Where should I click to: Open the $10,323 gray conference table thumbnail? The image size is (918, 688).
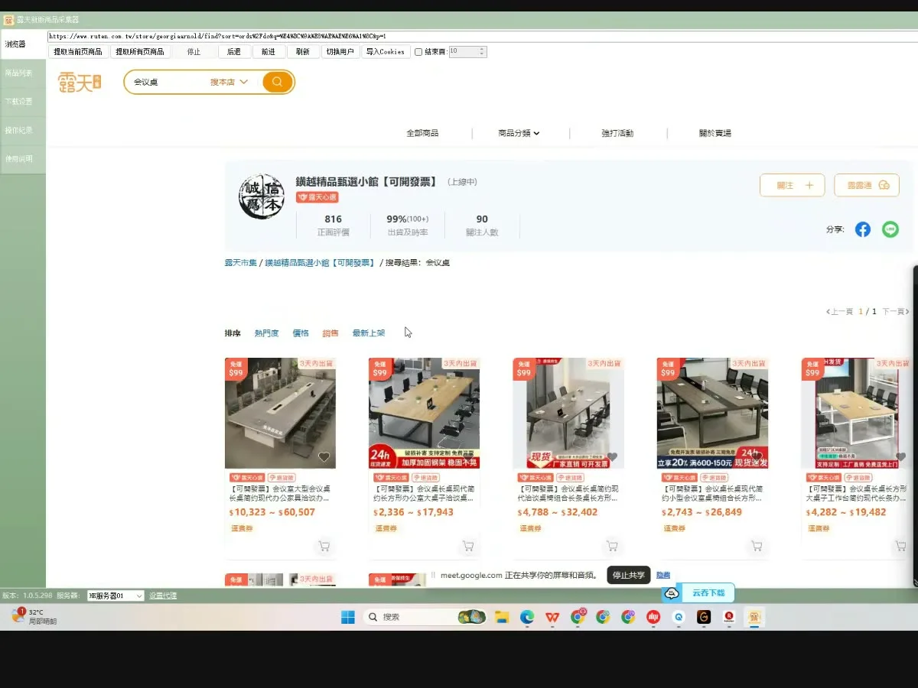[280, 413]
